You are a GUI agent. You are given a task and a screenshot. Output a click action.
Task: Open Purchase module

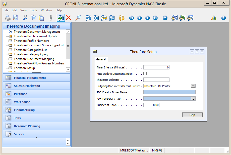pos(37,94)
